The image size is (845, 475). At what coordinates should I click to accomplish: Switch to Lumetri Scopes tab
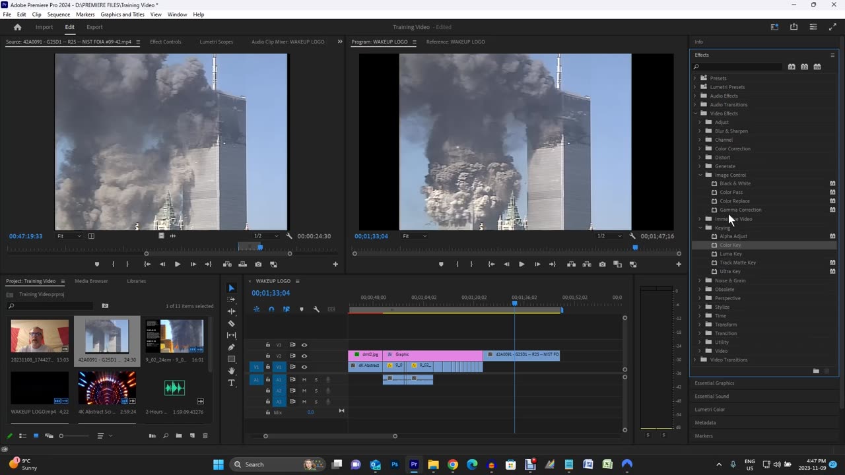point(217,42)
